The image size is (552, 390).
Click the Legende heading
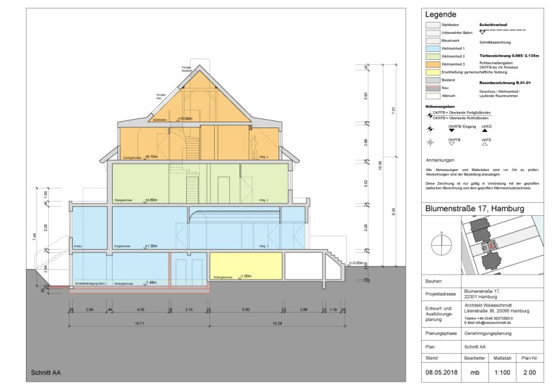(x=441, y=14)
